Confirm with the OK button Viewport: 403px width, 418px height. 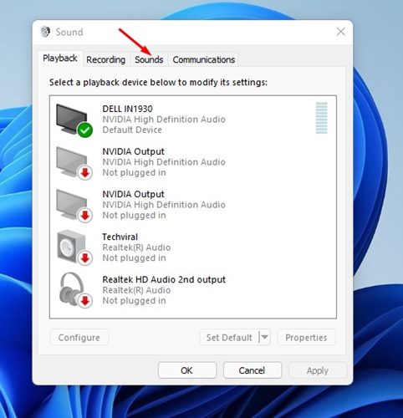[187, 370]
